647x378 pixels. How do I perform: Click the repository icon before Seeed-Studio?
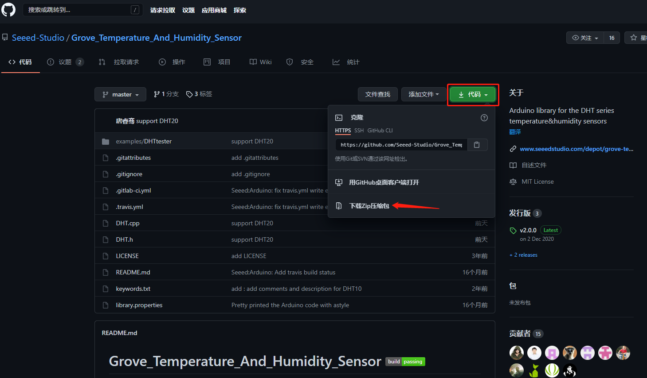[x=5, y=38]
